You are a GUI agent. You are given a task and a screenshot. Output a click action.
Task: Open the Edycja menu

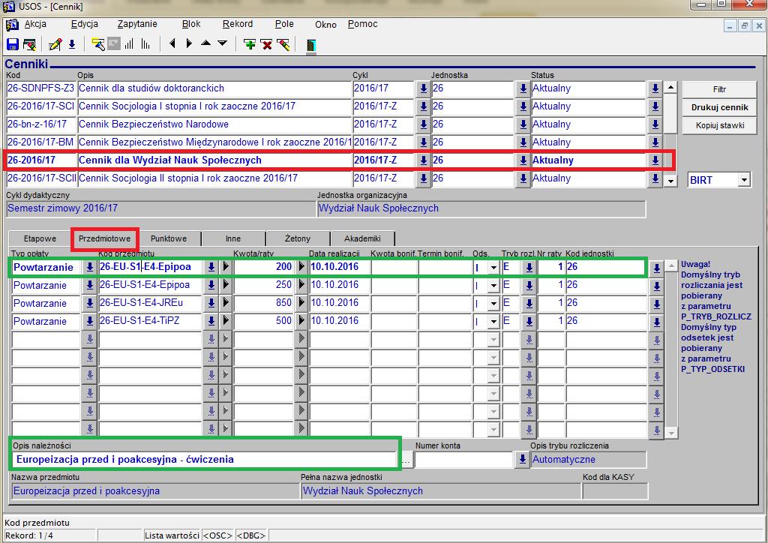pyautogui.click(x=84, y=24)
